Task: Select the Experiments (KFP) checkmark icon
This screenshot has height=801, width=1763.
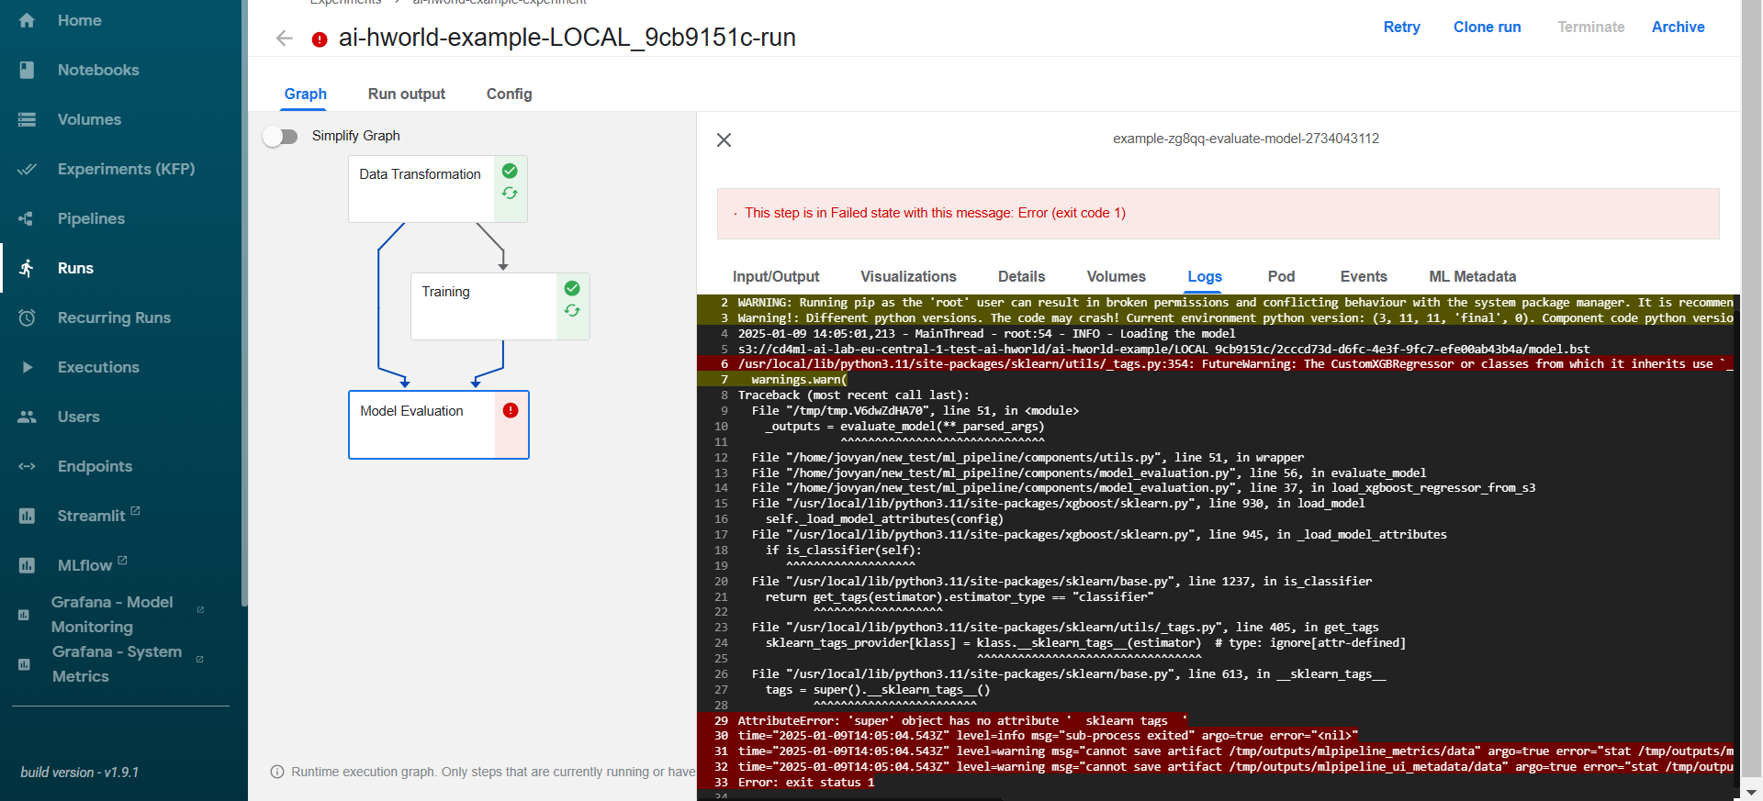Action: coord(27,169)
